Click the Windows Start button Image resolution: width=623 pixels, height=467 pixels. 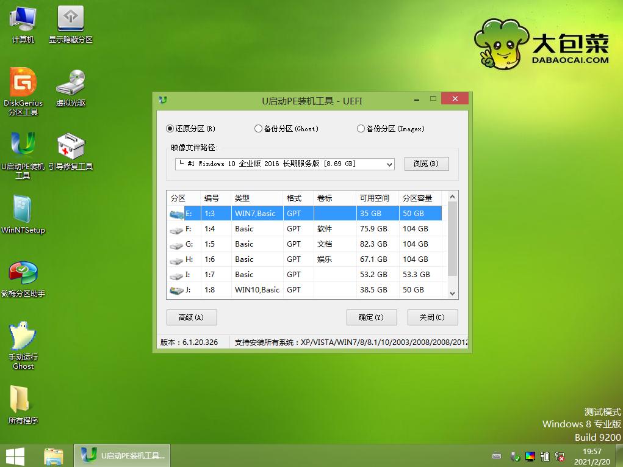pyautogui.click(x=15, y=456)
